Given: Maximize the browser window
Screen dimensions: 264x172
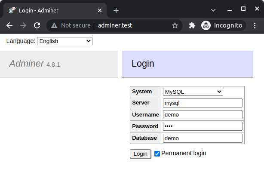Looking at the screenshot, I should (x=243, y=9).
